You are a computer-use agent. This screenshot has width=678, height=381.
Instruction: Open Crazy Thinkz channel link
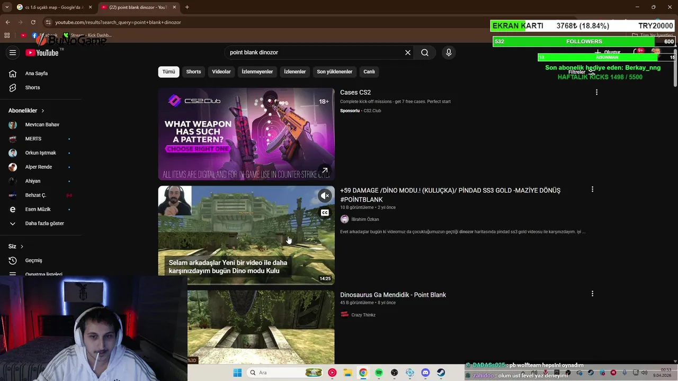pyautogui.click(x=363, y=315)
